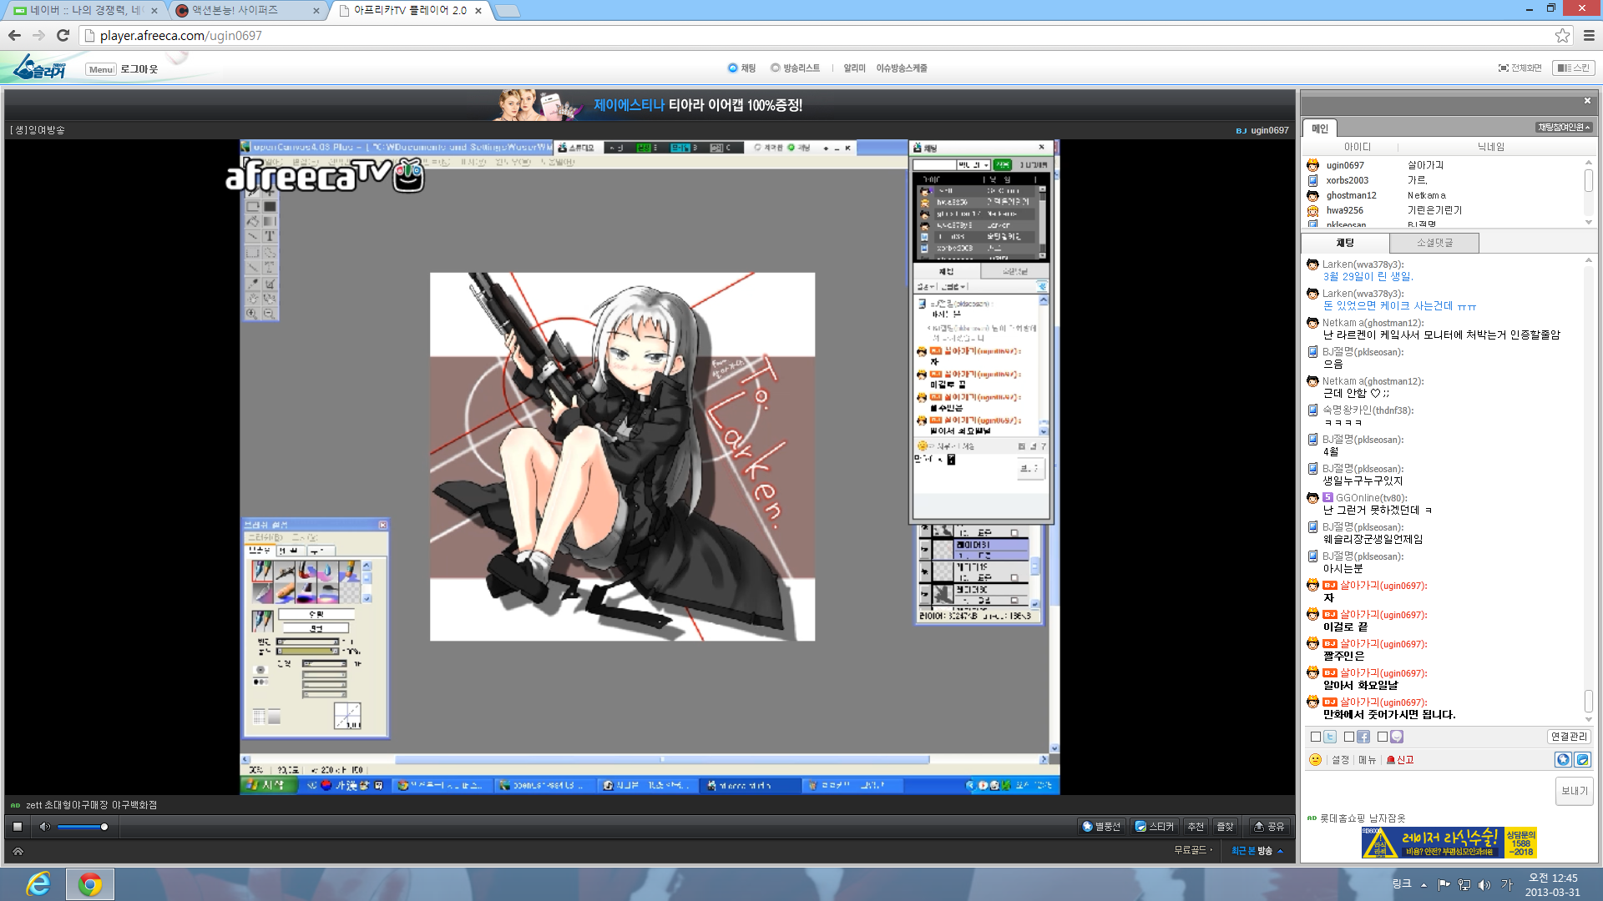Switch to the 소셜댓글 tab
1603x901 pixels.
coord(1434,243)
